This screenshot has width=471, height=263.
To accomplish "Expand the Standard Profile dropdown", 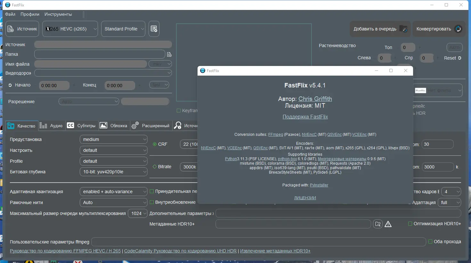I will pyautogui.click(x=123, y=29).
